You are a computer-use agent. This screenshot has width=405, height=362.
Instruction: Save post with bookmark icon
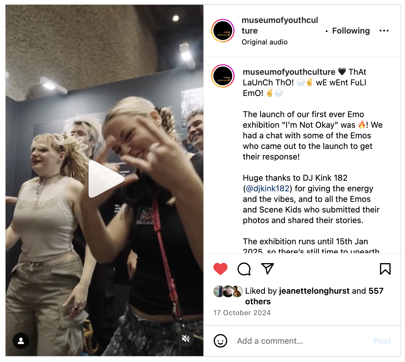click(385, 269)
